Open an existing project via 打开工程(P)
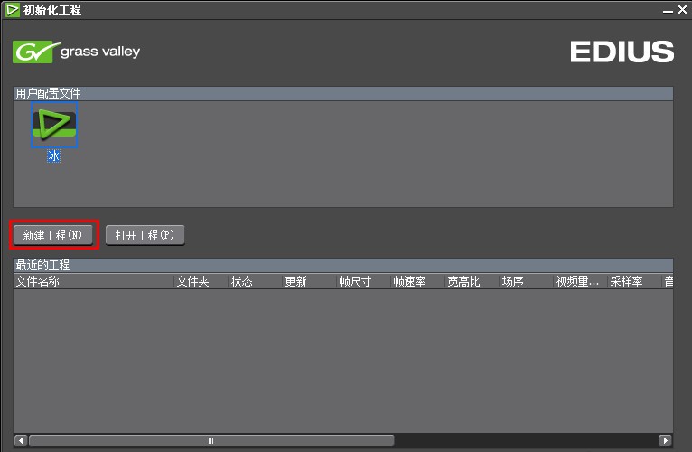 tap(145, 235)
